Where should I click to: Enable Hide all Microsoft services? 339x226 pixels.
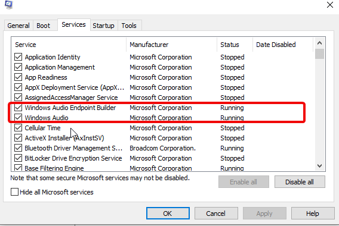[14, 192]
